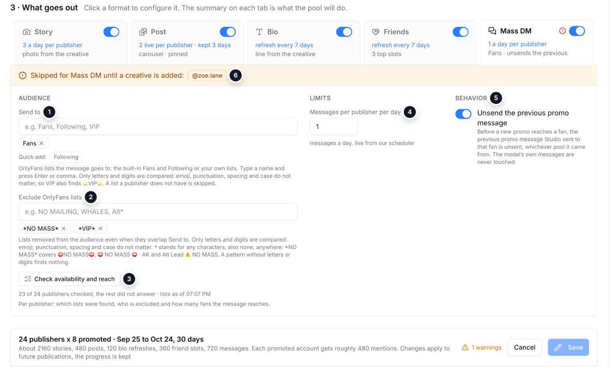Click the red warning icon on Mass DM tab
The width and height of the screenshot is (610, 367).
tap(563, 31)
